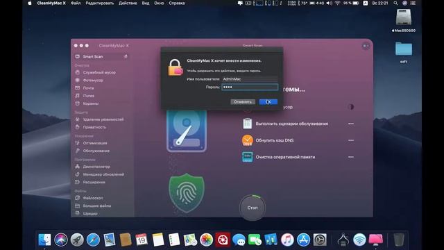Open Шредер module in sidebar

point(87,214)
